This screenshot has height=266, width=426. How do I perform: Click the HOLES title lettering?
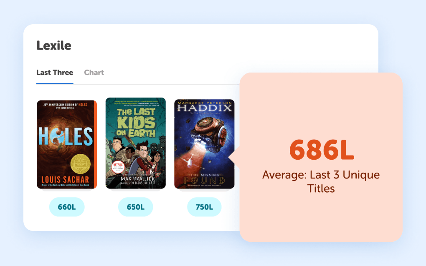click(x=66, y=136)
